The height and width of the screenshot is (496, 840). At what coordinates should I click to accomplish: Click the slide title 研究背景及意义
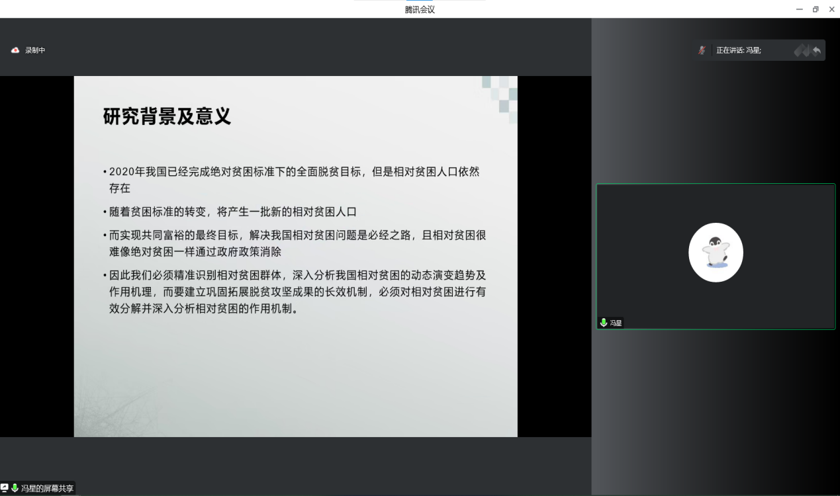[167, 116]
